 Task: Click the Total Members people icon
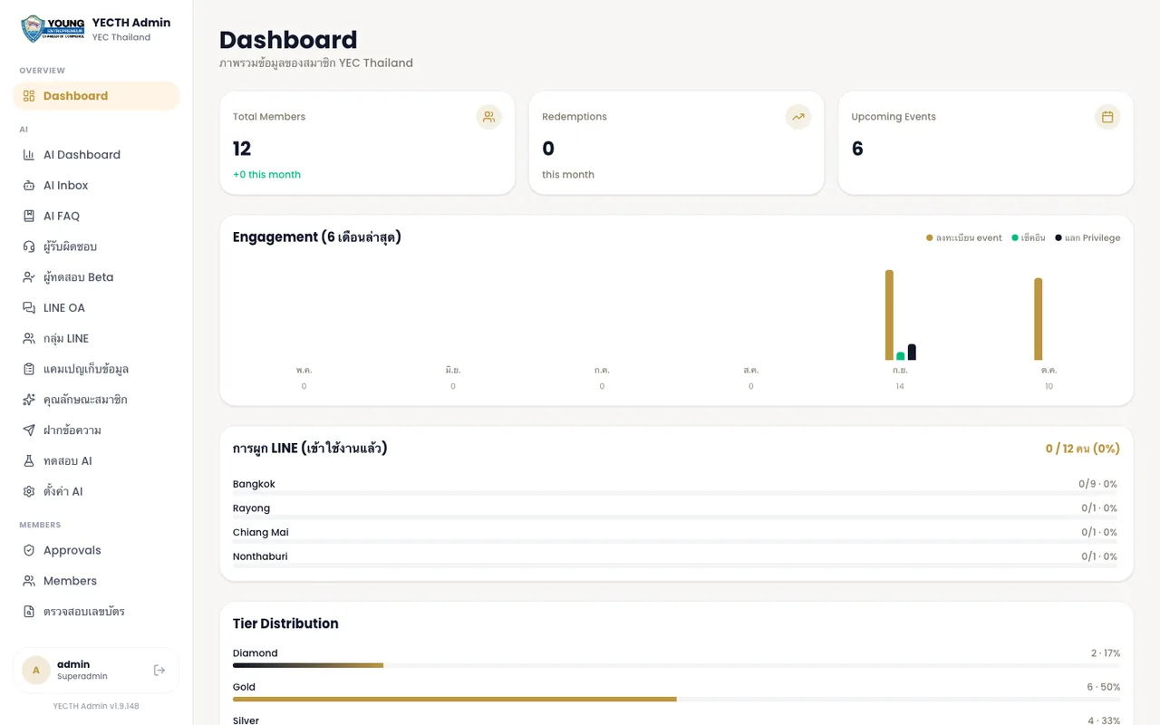click(489, 117)
